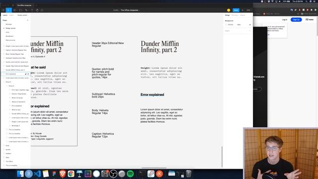Open Spotify from the dock

point(130,174)
